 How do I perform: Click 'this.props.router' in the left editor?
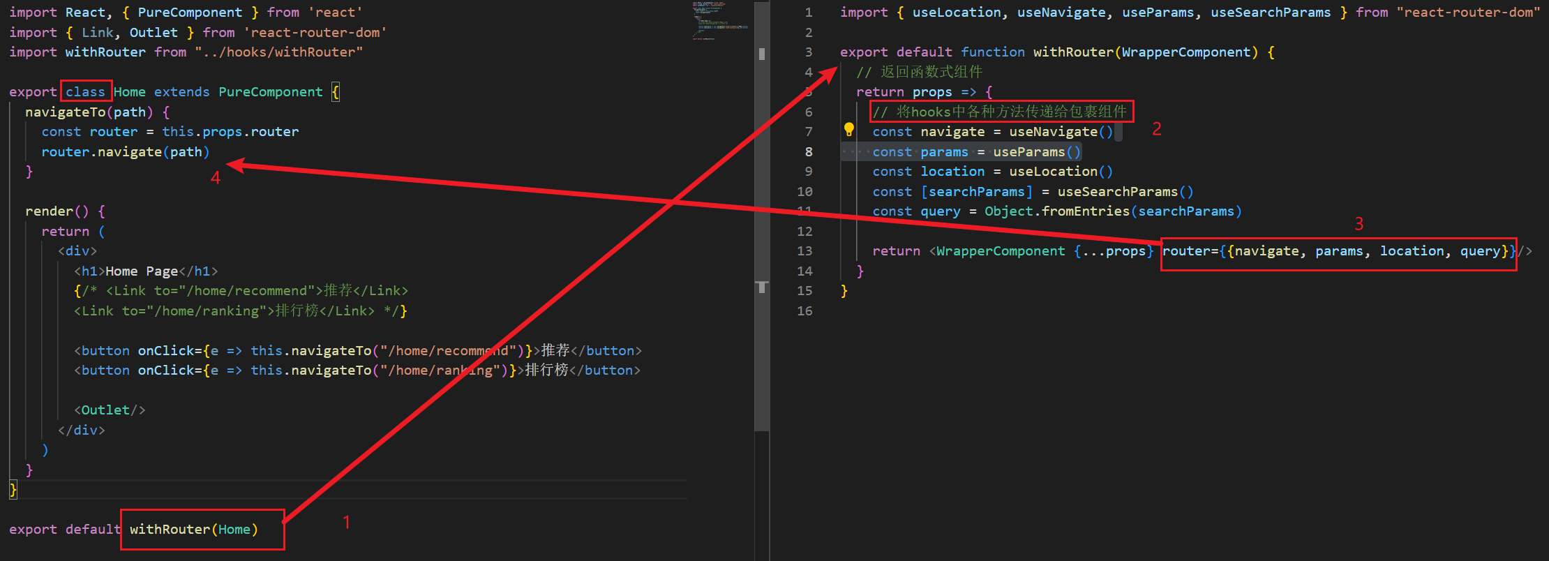(230, 132)
